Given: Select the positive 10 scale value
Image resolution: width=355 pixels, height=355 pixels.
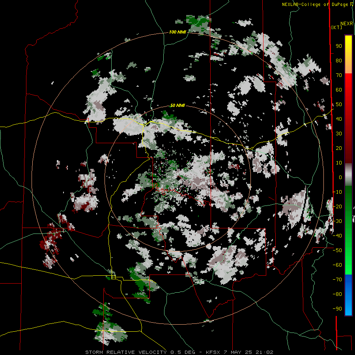Looking at the screenshot, I should pyautogui.click(x=339, y=163).
